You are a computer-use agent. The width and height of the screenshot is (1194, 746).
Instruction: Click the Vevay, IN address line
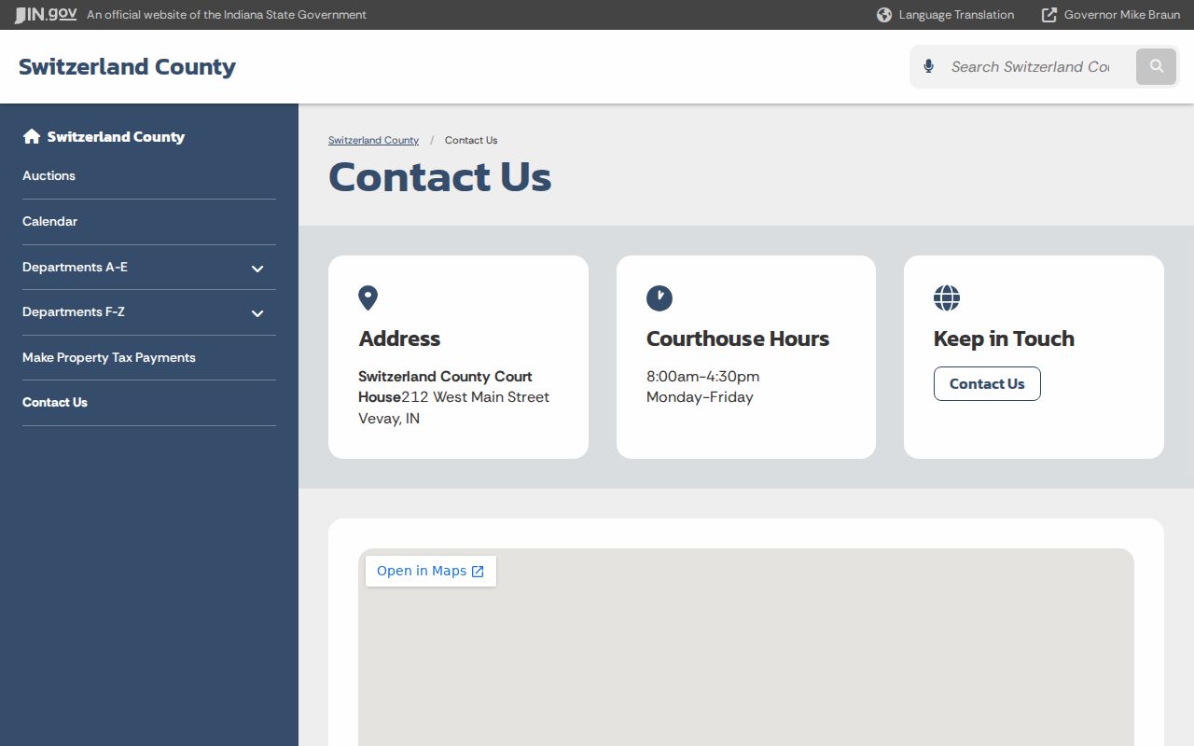(389, 419)
